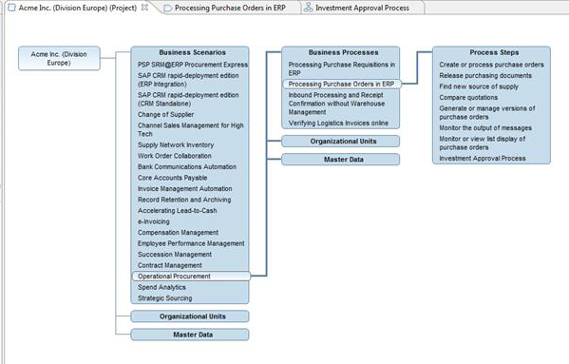
Task: Select PSP SRM@ERP Procurement Express scenario
Action: coord(193,65)
